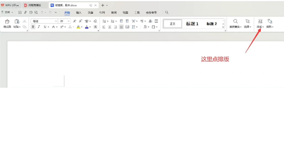Image resolution: width=284 pixels, height=158 pixels.
Task: Switch to the 插入 (Insert) tab
Action: point(79,13)
